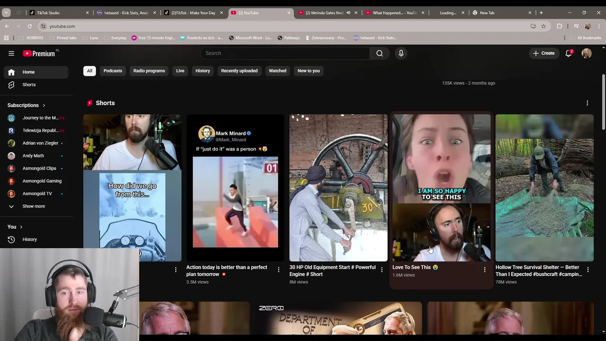Start voice search with the microphone
The width and height of the screenshot is (606, 341).
[x=401, y=53]
